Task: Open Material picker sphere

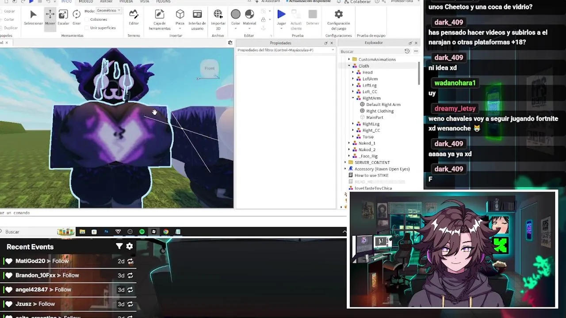Action: (249, 15)
